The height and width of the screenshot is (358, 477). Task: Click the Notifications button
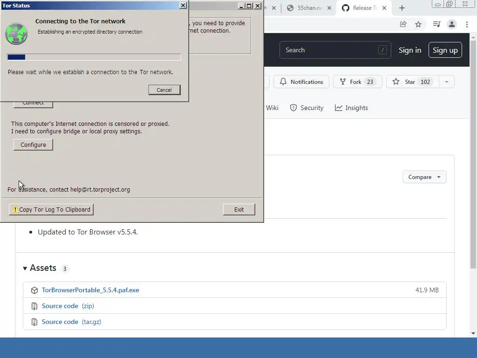click(301, 82)
